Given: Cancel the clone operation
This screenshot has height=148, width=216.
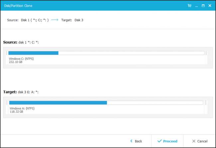Looking at the screenshot, I should coord(200,141).
